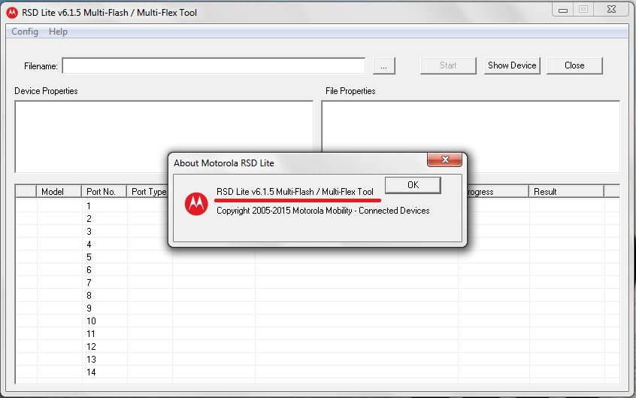The width and height of the screenshot is (636, 398).
Task: Select port number 10 row
Action: coord(317,321)
